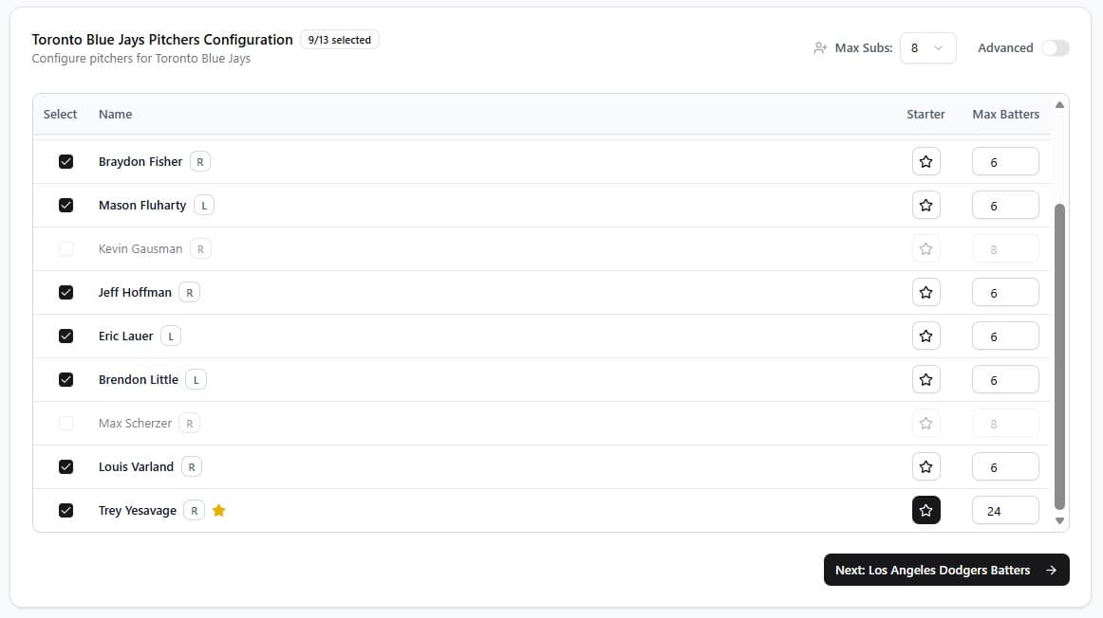Select Louis Varland's starter star button
Screen dimensions: 1103x618
coord(925,467)
